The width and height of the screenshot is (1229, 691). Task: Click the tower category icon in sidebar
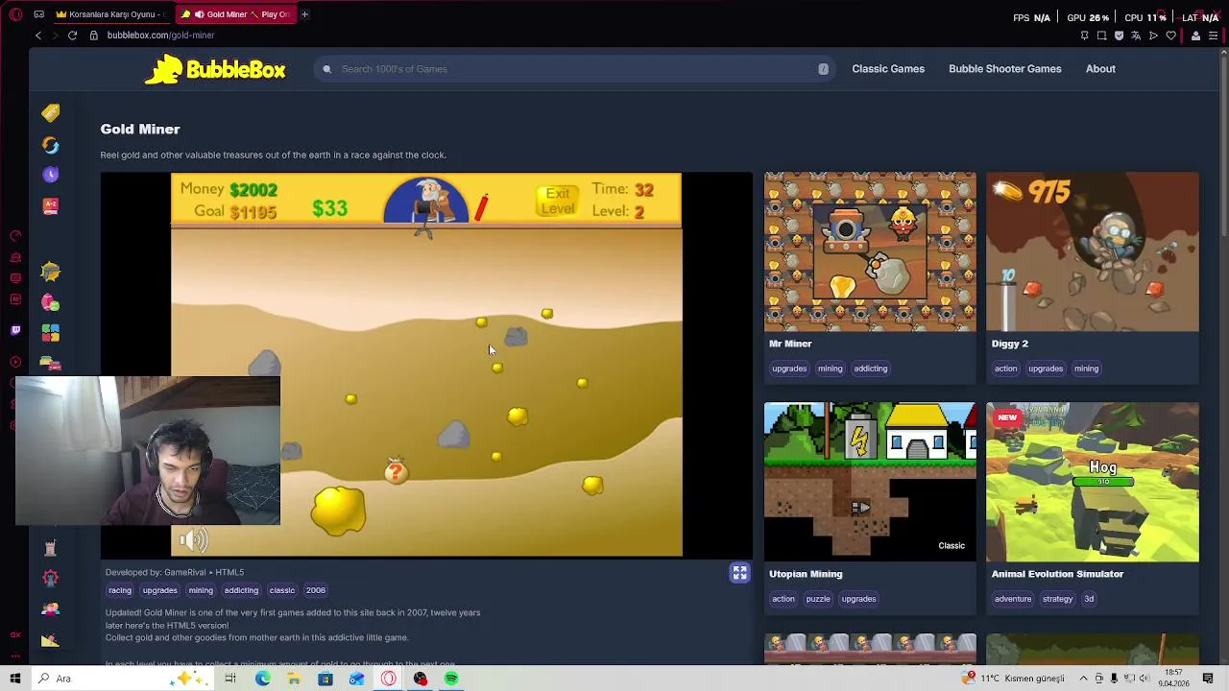tap(51, 547)
